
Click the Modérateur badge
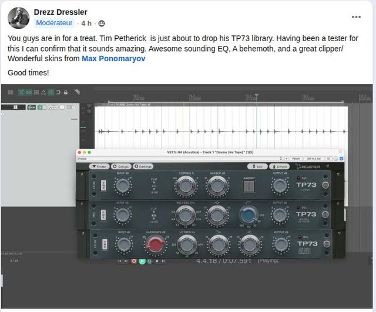pos(54,23)
